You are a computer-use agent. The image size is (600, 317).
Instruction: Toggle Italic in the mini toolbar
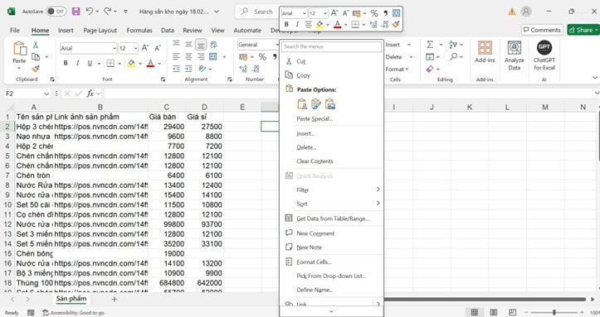tap(297, 24)
